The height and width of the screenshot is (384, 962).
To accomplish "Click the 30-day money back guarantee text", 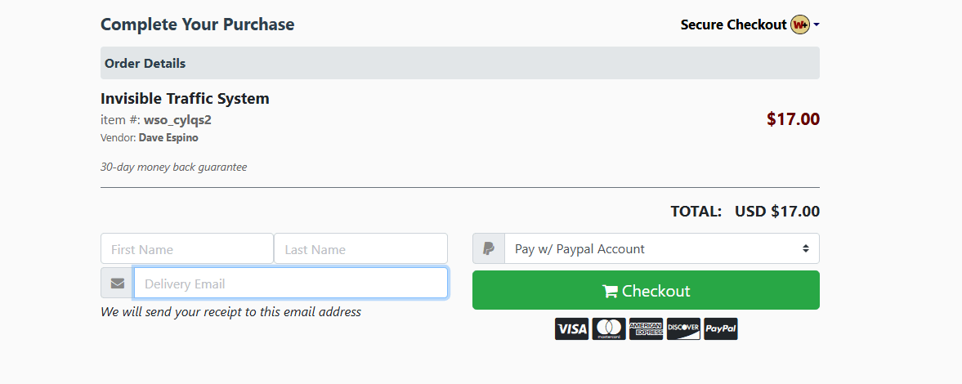I will pos(173,167).
